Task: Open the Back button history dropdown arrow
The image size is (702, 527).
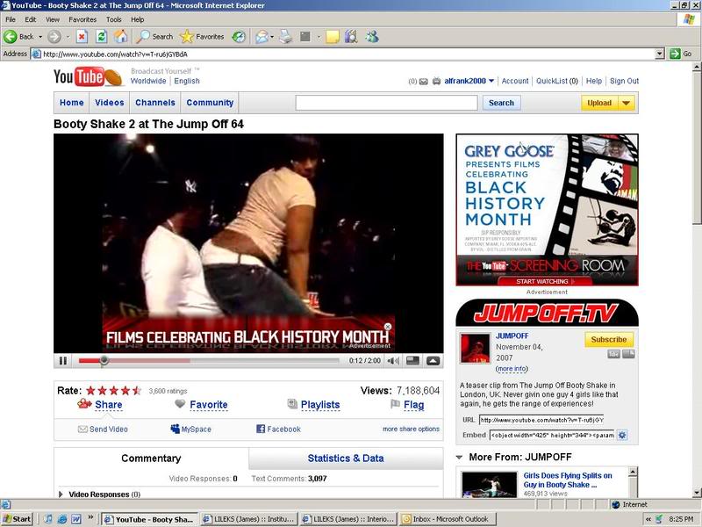Action: [x=40, y=37]
